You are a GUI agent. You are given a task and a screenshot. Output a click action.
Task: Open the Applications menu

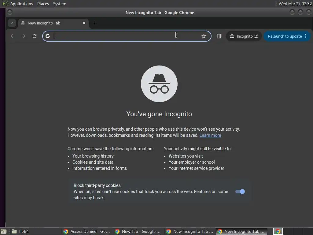click(x=22, y=4)
